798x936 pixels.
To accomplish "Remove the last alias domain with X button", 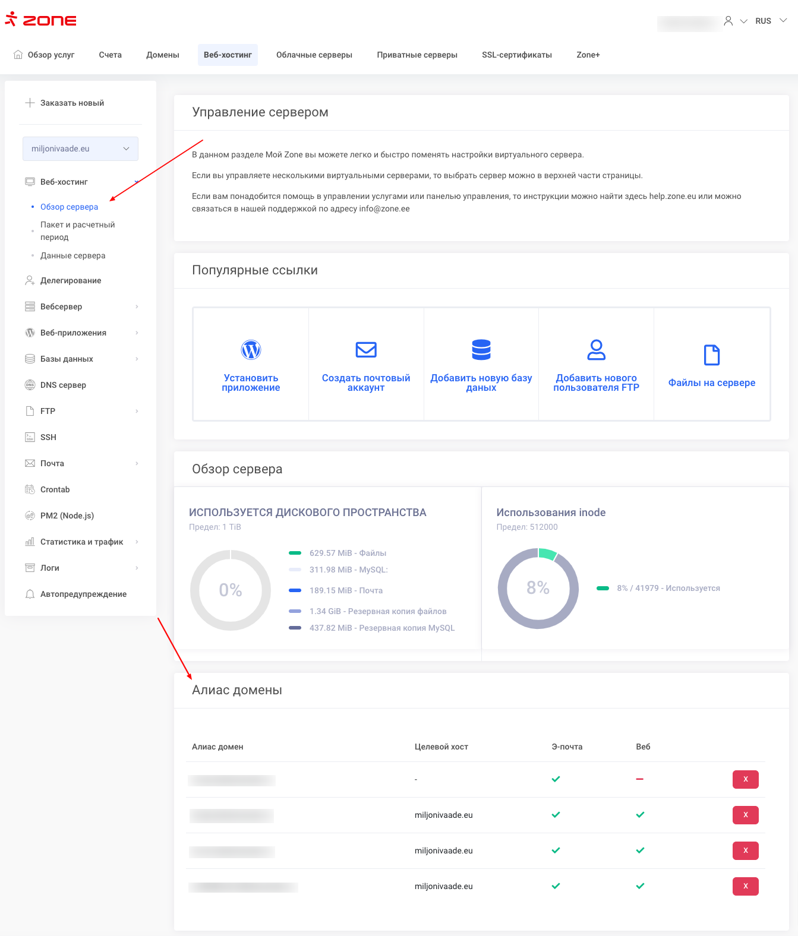I will 745,886.
